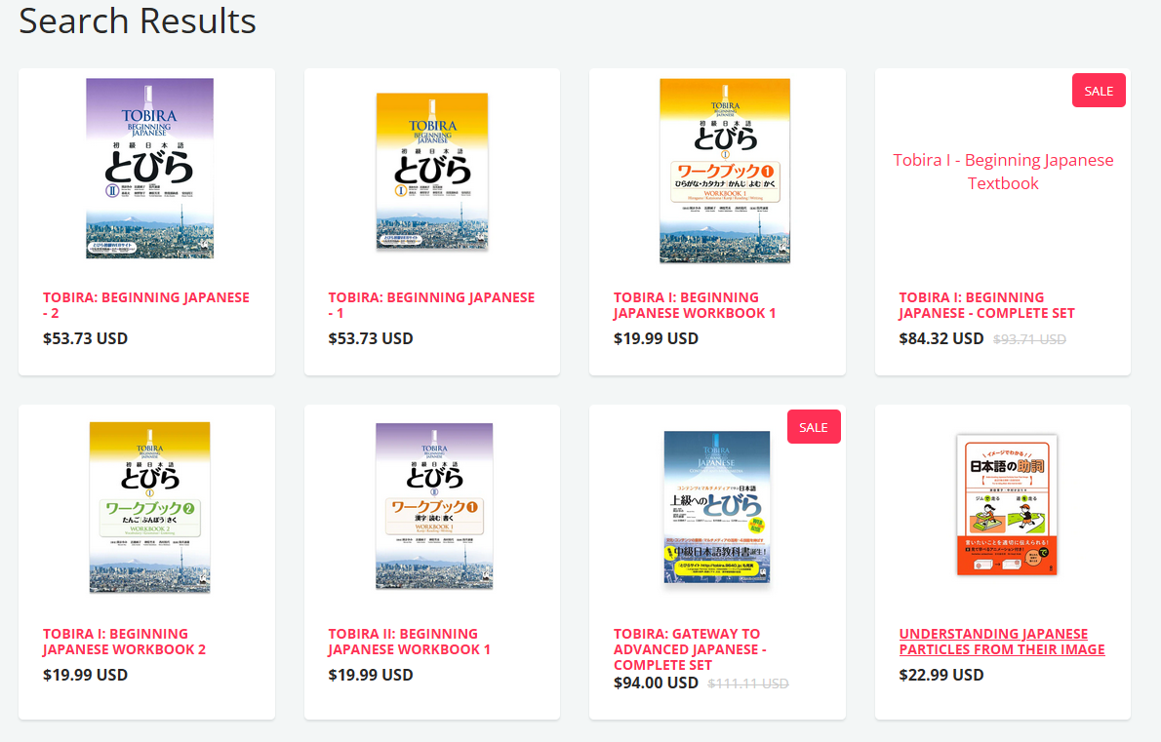This screenshot has width=1161, height=742.
Task: Open the 'Tobira I: Beginning Japanese Workbook 2' link
Action: [x=125, y=642]
